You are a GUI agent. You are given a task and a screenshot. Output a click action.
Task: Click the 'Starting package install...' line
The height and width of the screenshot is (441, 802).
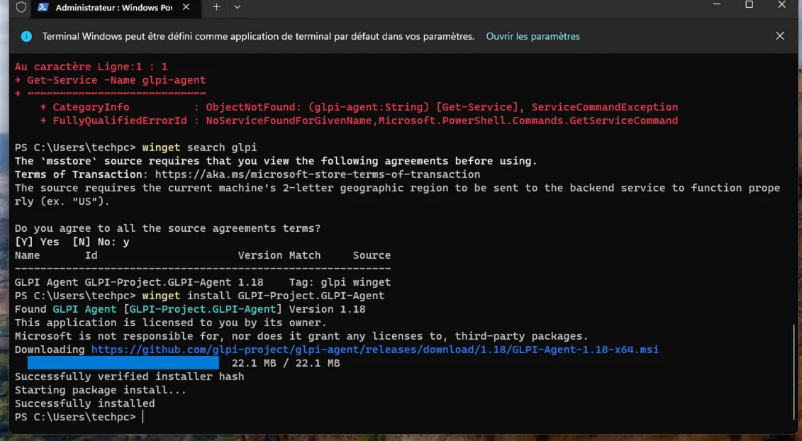101,390
